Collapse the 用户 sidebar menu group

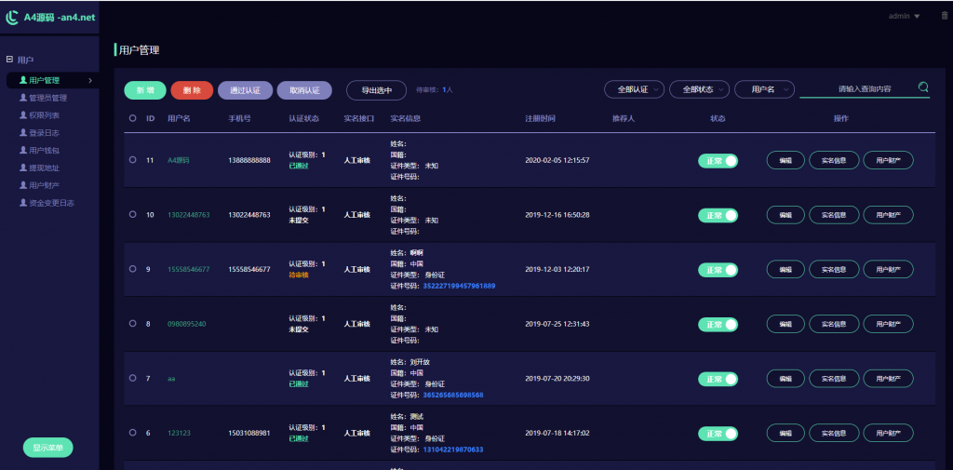point(9,60)
